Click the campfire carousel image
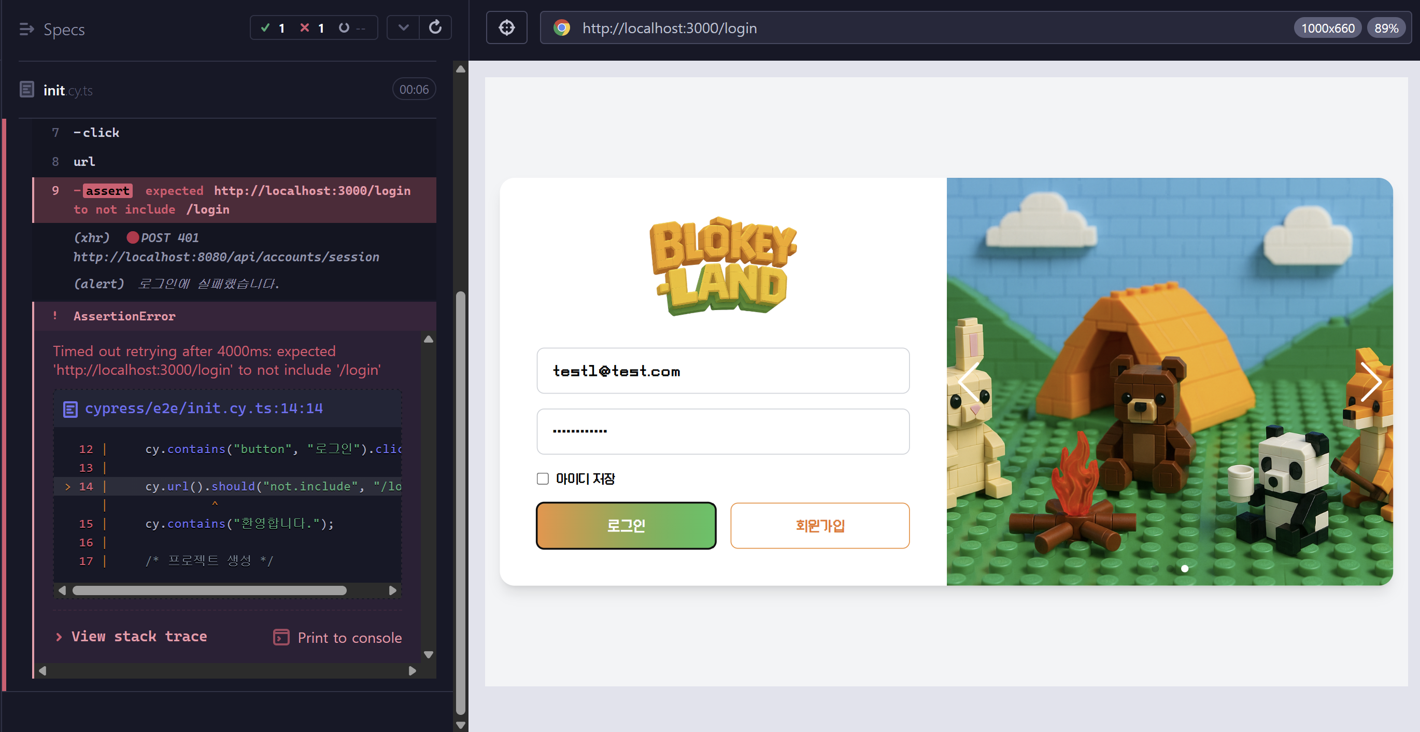The width and height of the screenshot is (1420, 732). (1170, 381)
